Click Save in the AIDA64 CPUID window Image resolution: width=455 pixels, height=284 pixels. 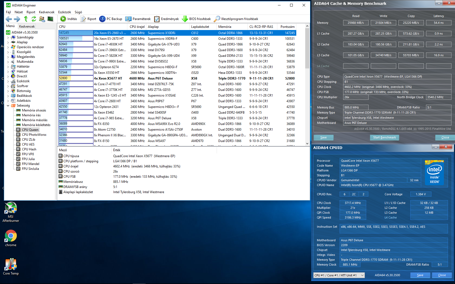click(420, 275)
